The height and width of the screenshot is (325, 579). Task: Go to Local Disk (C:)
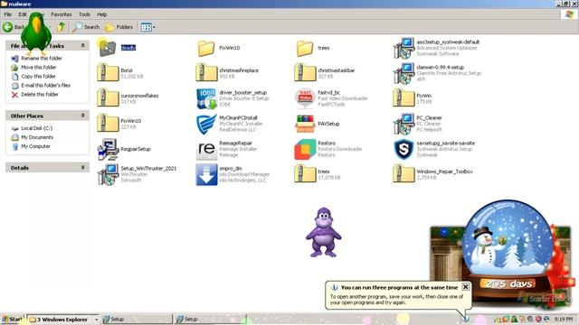tap(36, 128)
